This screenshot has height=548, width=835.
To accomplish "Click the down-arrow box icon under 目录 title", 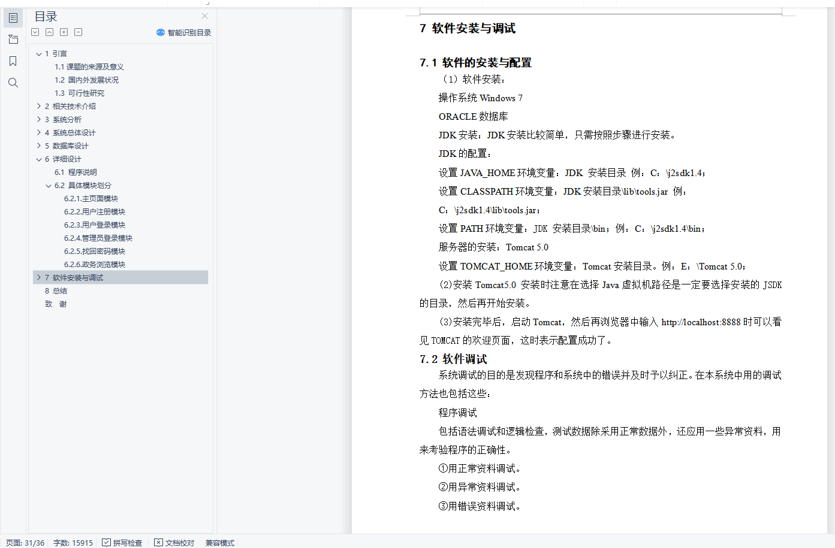I will (x=35, y=32).
